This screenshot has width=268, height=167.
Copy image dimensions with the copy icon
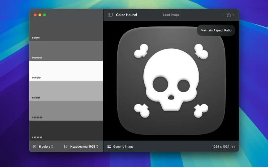pos(233,147)
